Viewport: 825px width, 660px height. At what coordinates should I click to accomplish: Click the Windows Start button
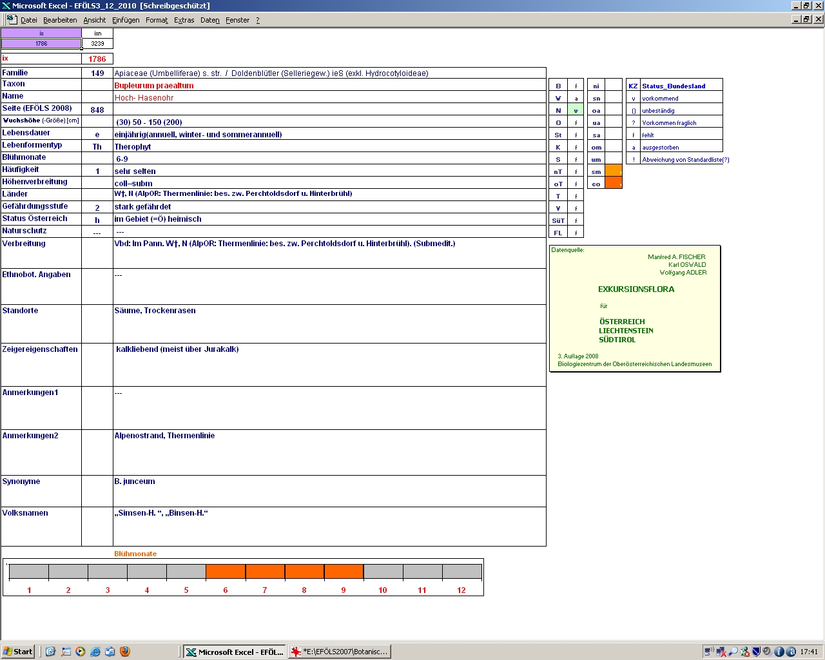coord(18,652)
